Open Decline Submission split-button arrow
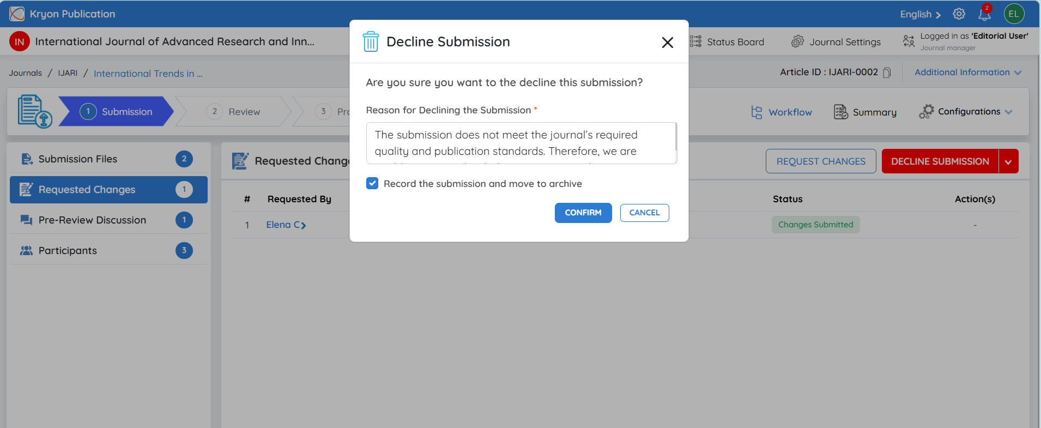Image resolution: width=1041 pixels, height=428 pixels. pyautogui.click(x=1008, y=161)
